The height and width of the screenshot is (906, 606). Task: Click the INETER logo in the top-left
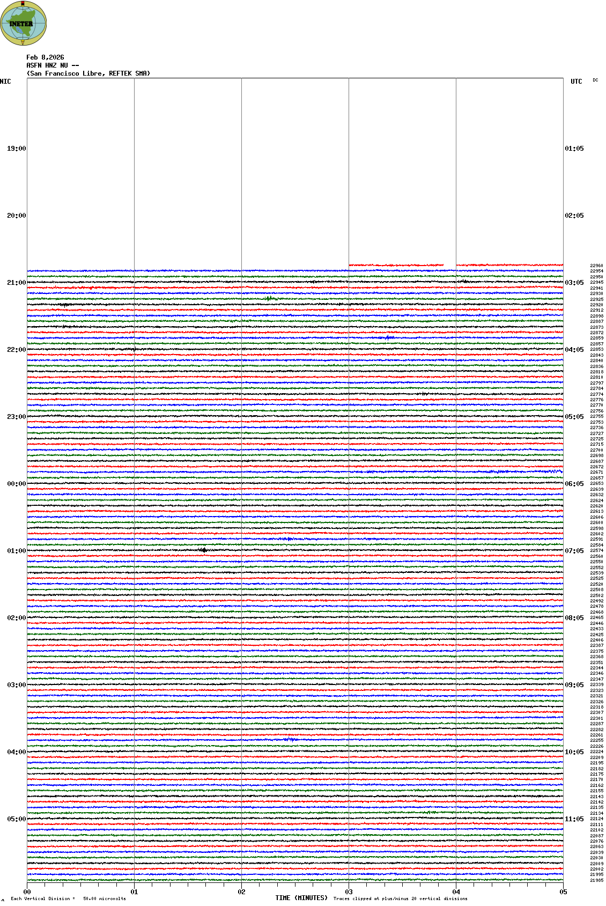tap(24, 23)
